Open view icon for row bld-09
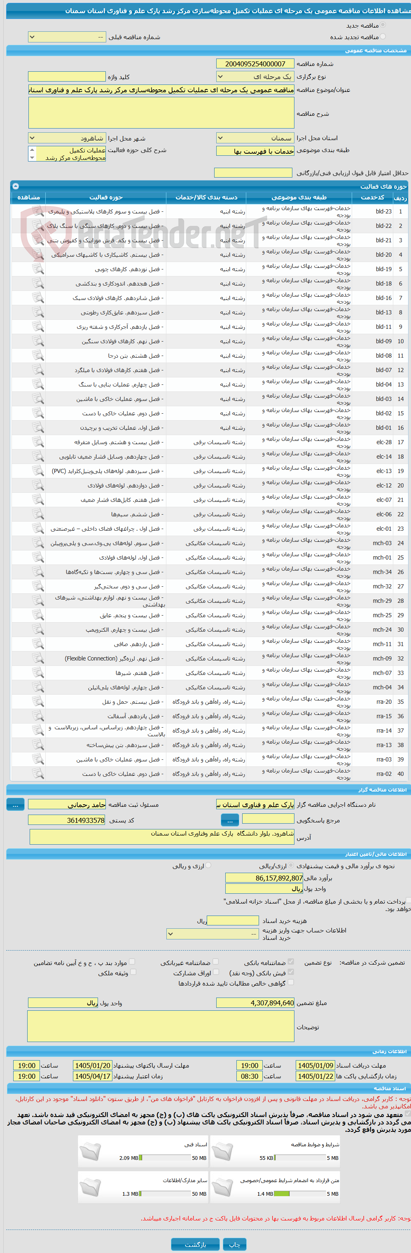Image resolution: width=411 pixels, height=1253 pixels. click(x=38, y=341)
